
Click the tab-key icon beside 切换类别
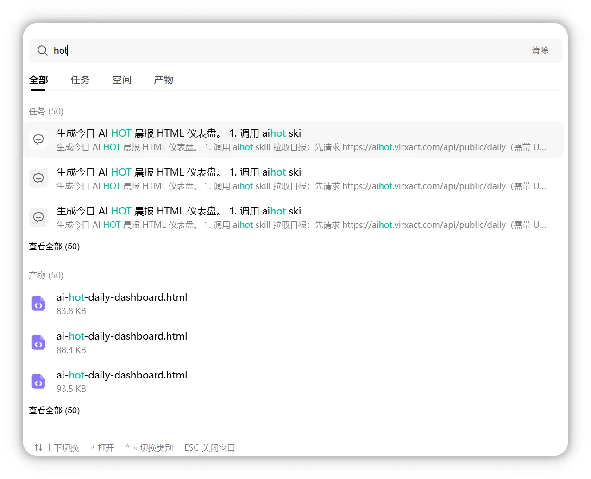(131, 448)
